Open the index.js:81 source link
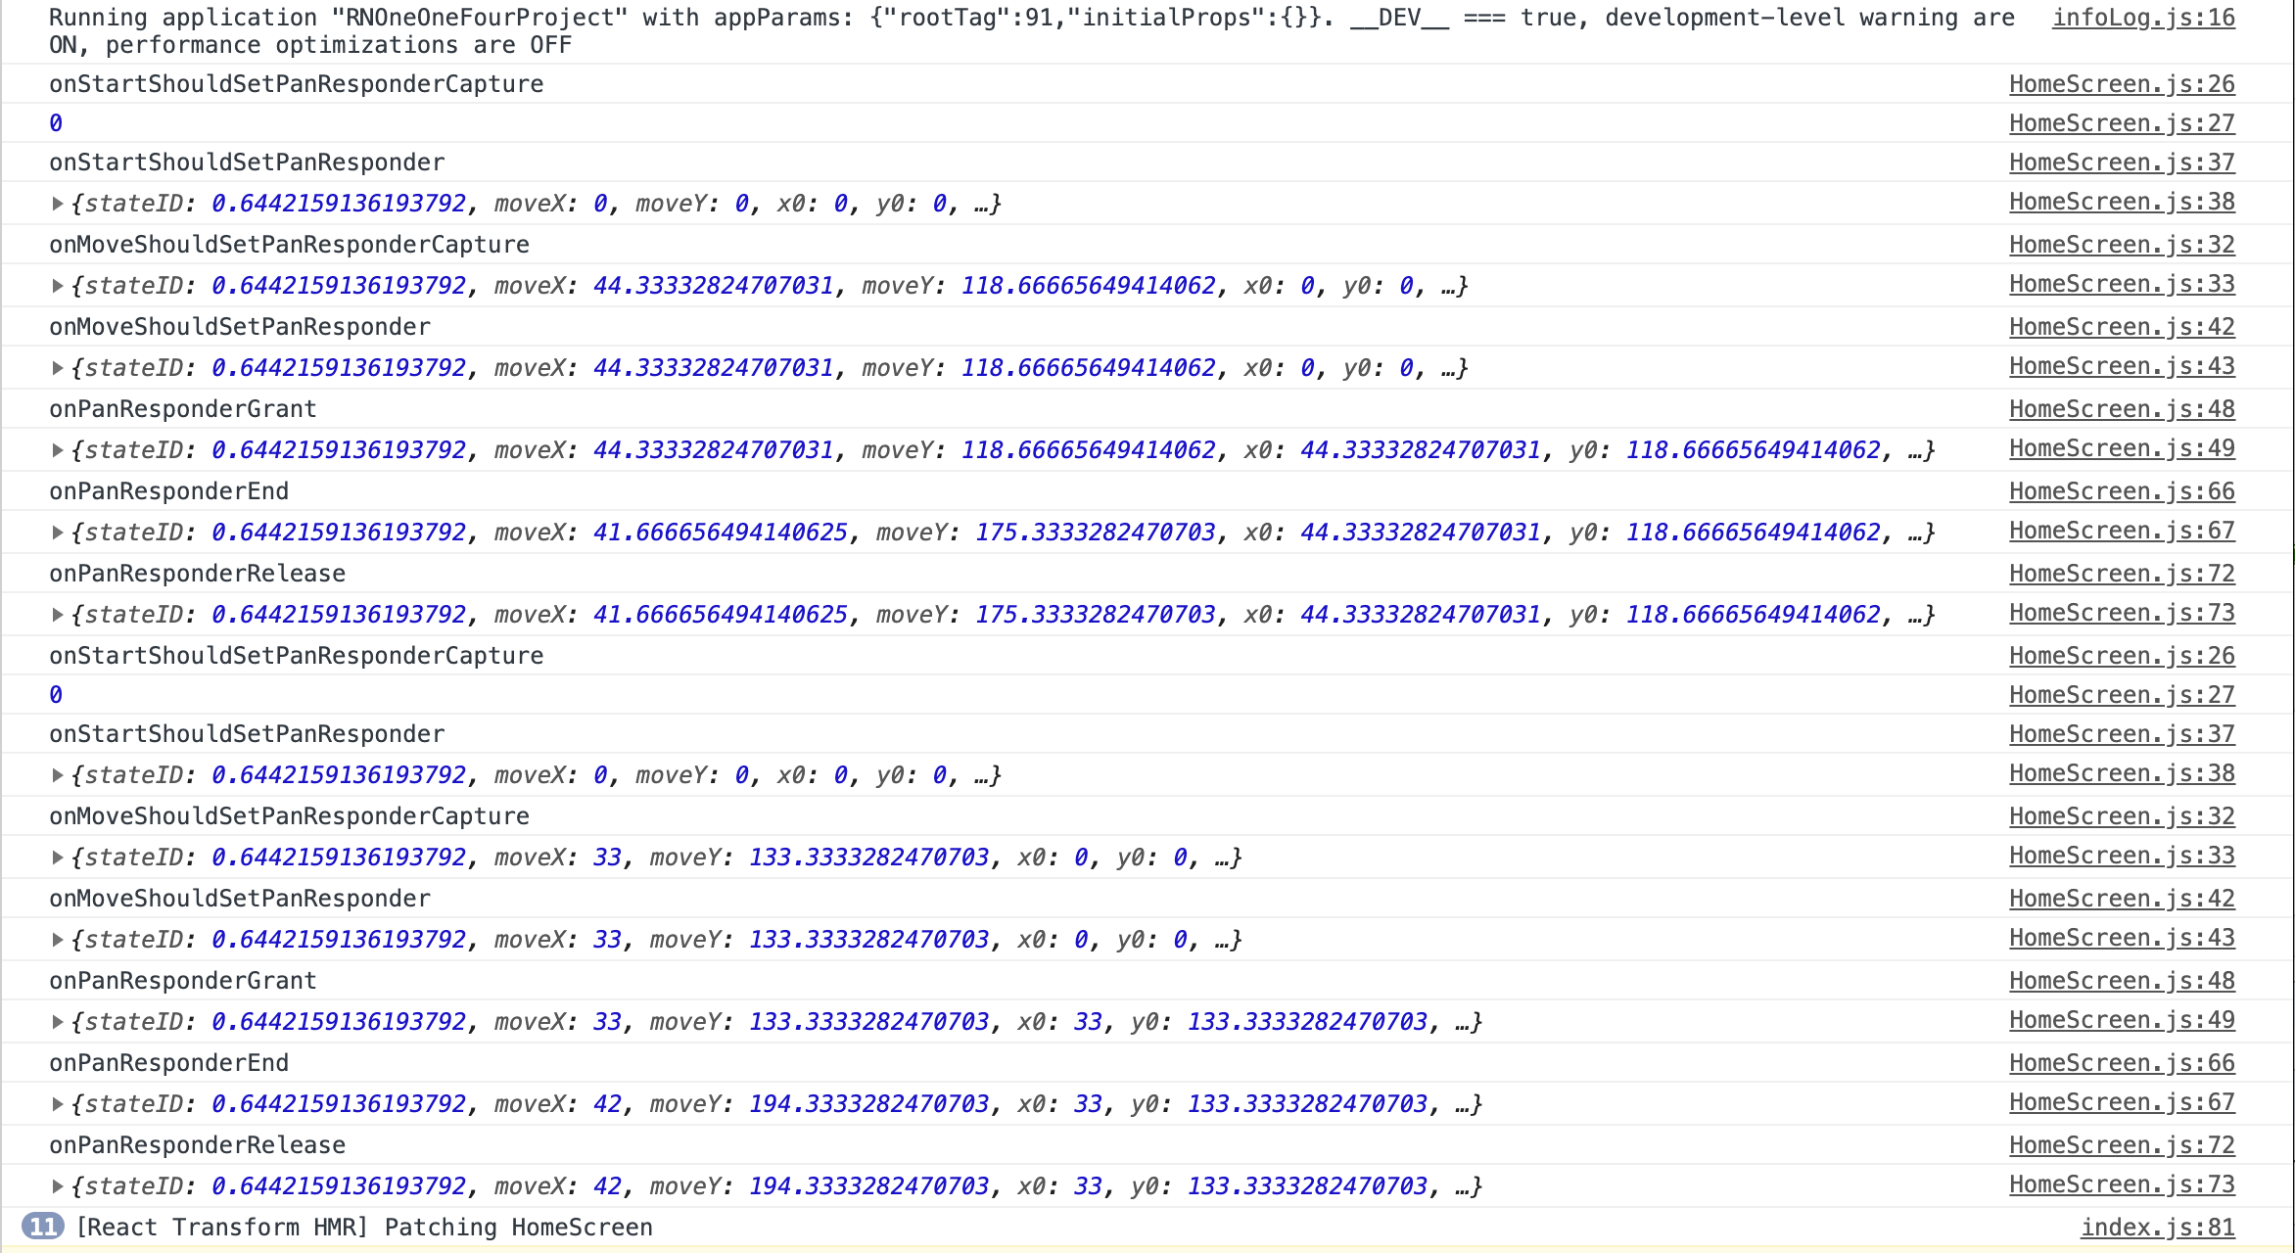The height and width of the screenshot is (1253, 2295). (2157, 1228)
